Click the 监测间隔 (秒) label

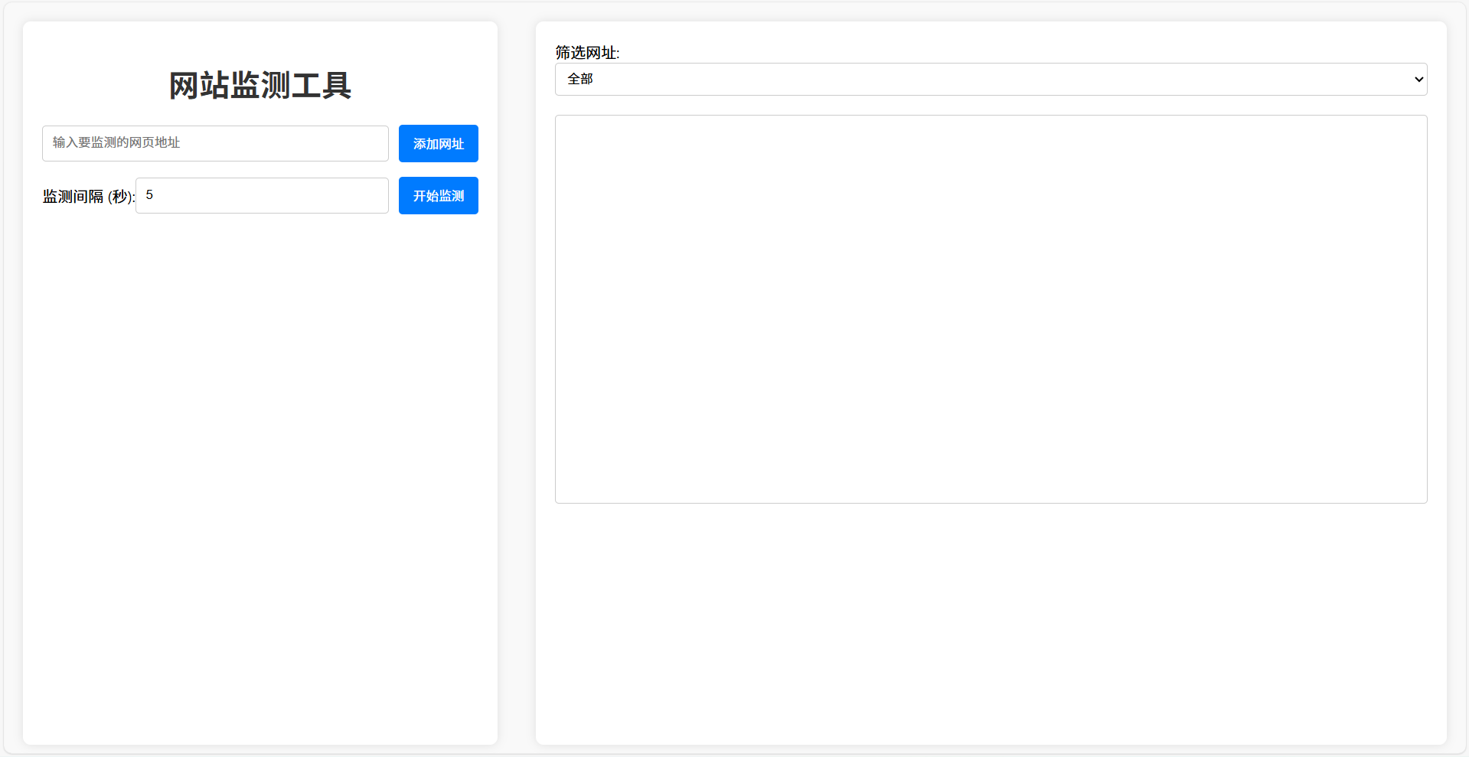click(x=88, y=197)
